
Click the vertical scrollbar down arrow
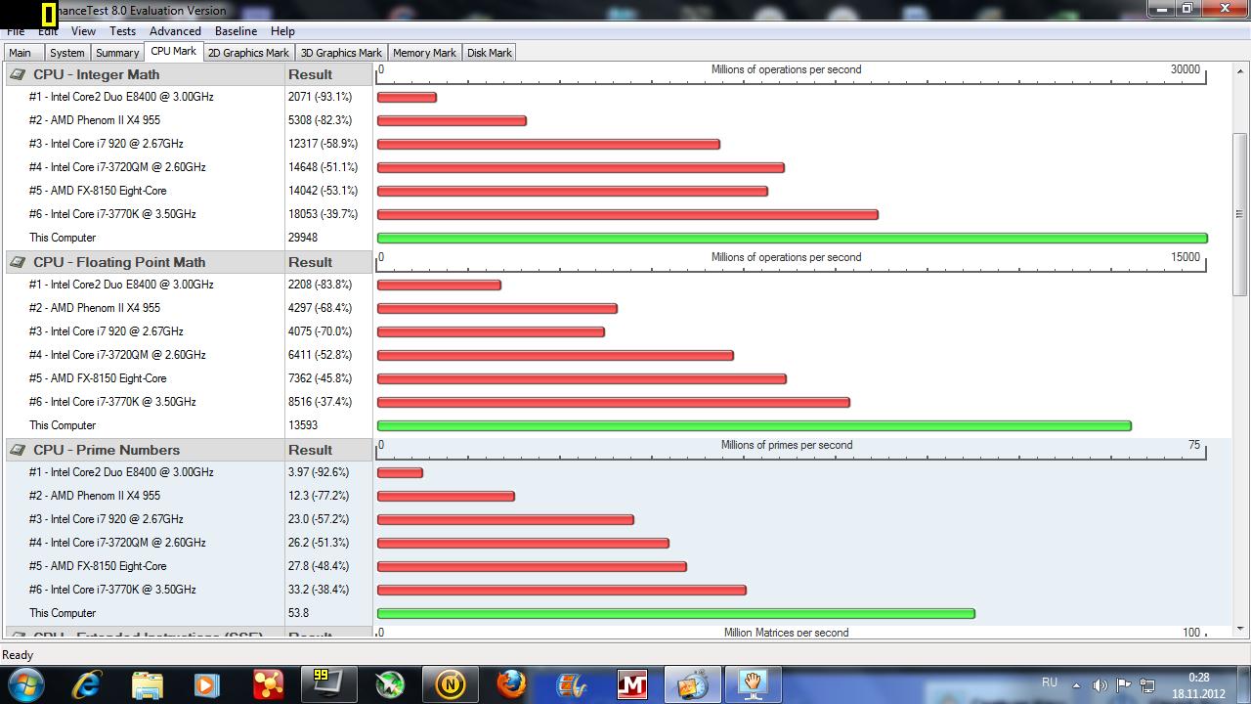(x=1240, y=629)
